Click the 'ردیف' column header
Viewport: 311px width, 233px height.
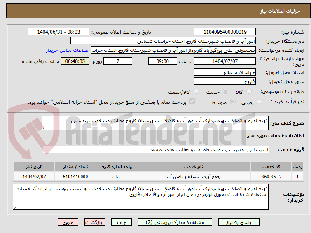point(297,167)
